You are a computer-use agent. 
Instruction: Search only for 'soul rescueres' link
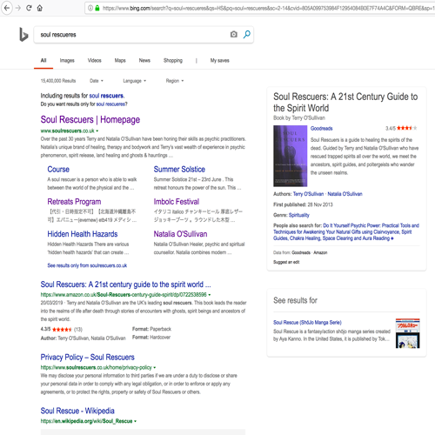110,104
